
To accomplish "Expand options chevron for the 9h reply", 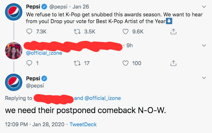I will pos(204,46).
